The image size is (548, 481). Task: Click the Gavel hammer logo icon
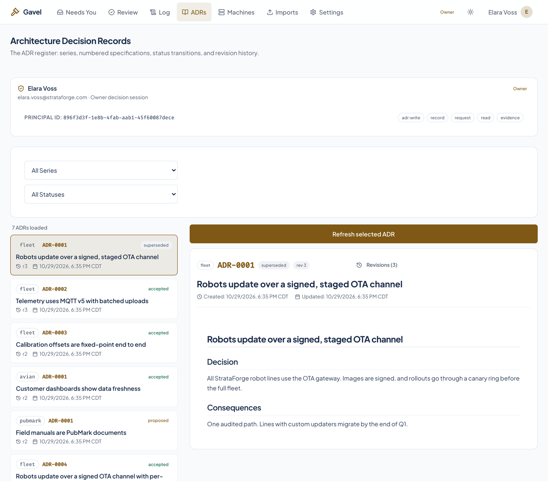(15, 12)
